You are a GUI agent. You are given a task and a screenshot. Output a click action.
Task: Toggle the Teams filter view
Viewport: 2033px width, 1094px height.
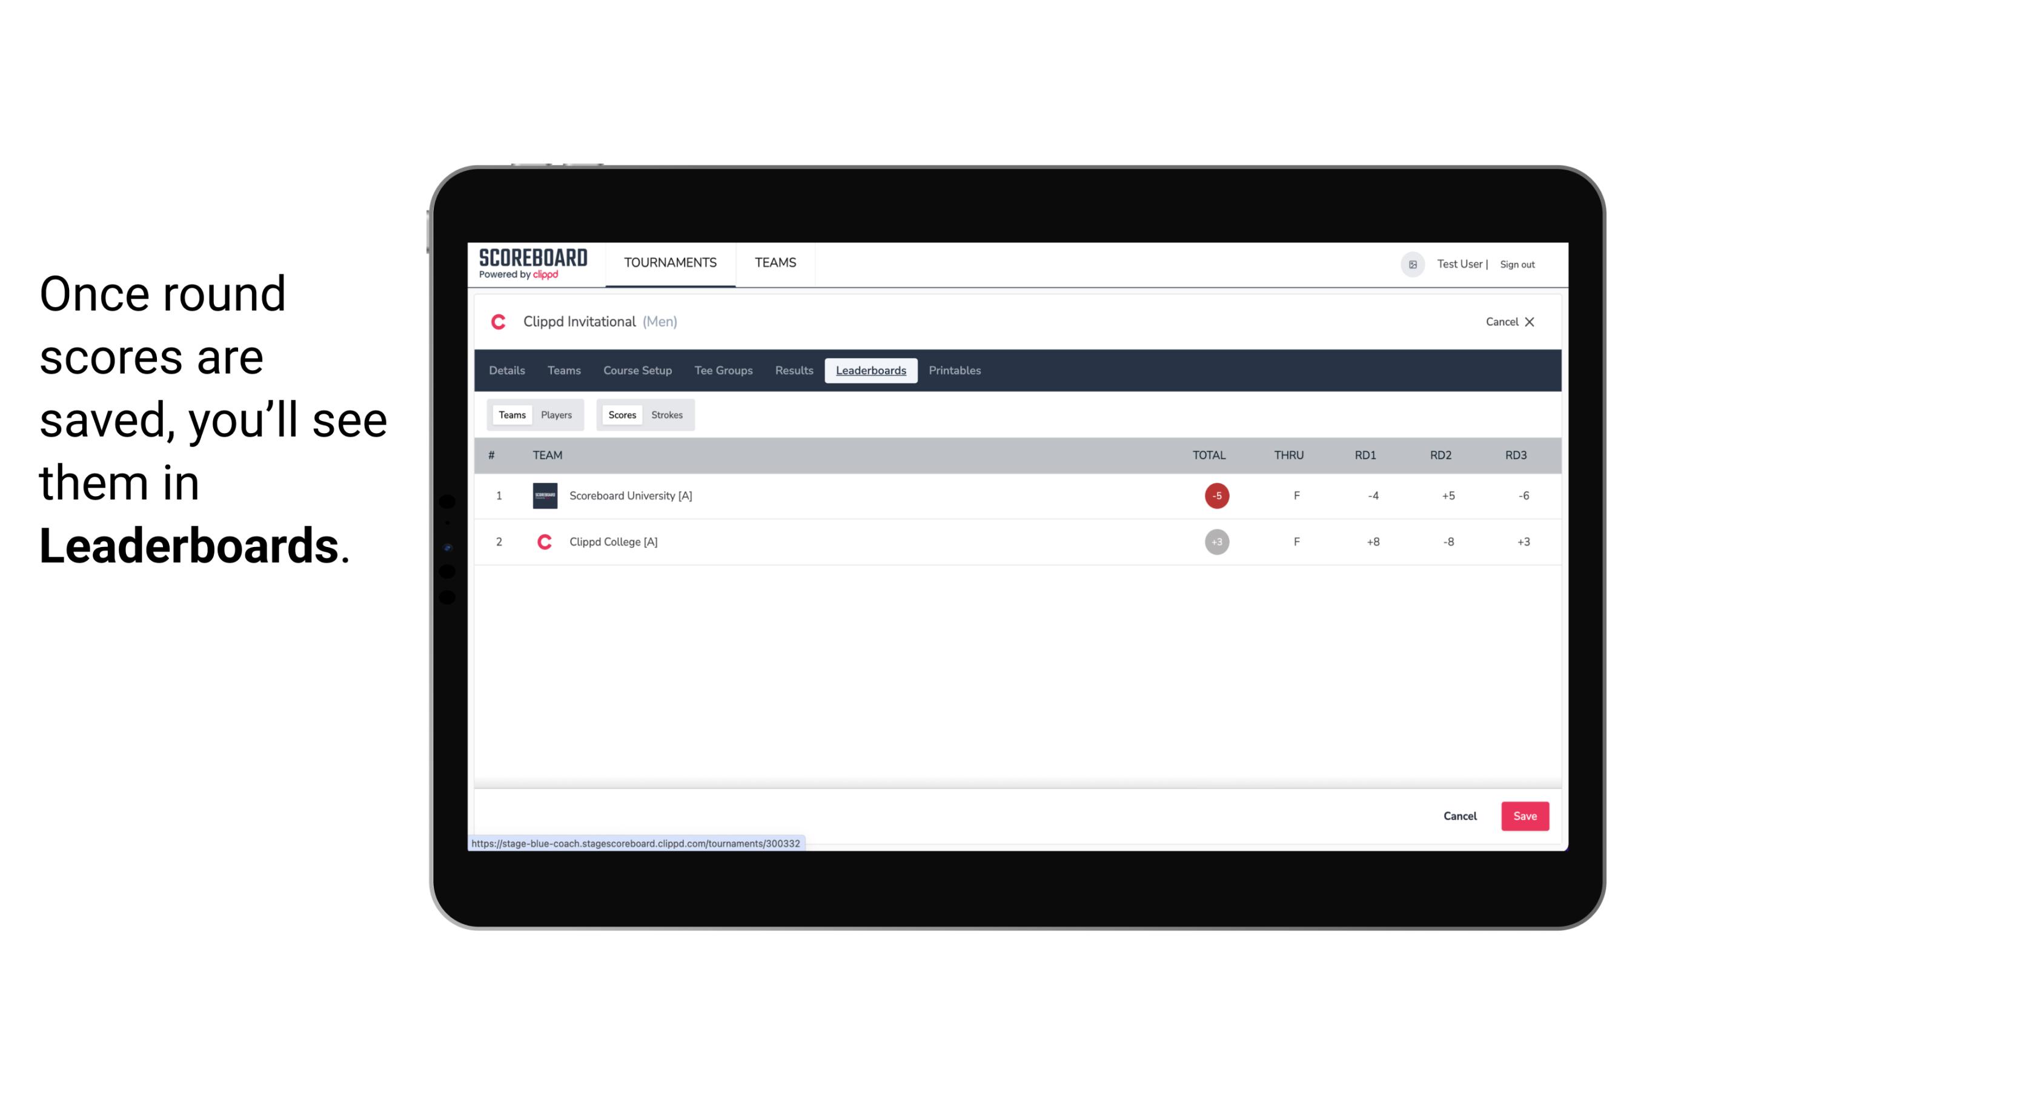click(x=511, y=415)
